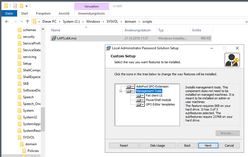Viewport: 248px width, 157px height.
Task: Open the Anwendungstools ribbon tab
Action: (91, 13)
